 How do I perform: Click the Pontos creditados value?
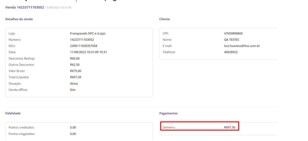tap(73, 127)
